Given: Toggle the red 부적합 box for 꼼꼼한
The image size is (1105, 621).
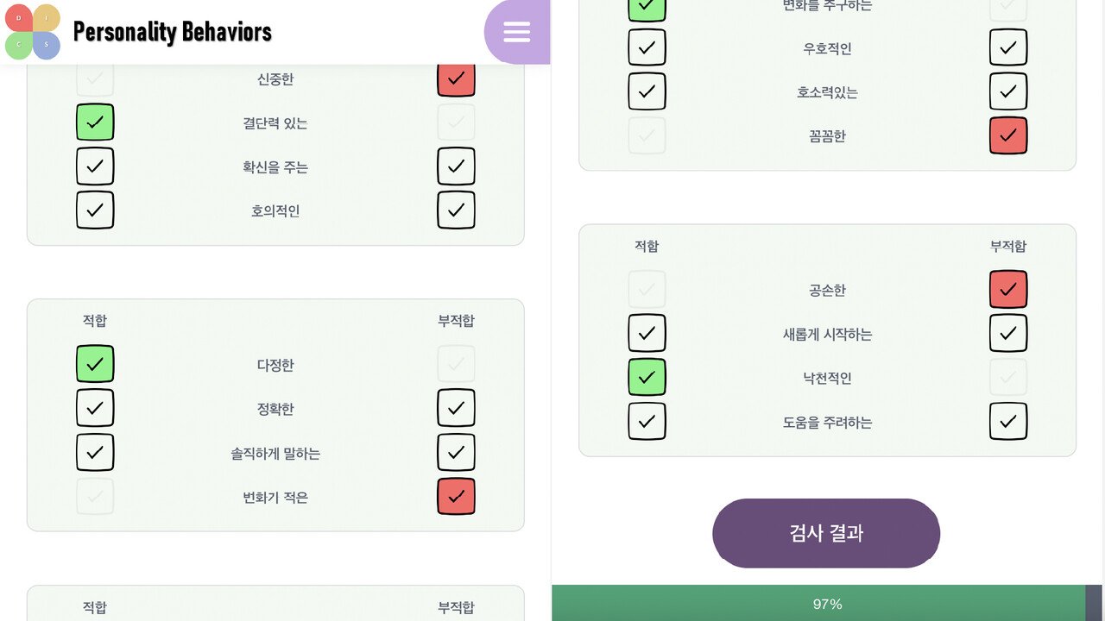Looking at the screenshot, I should click(x=1008, y=135).
